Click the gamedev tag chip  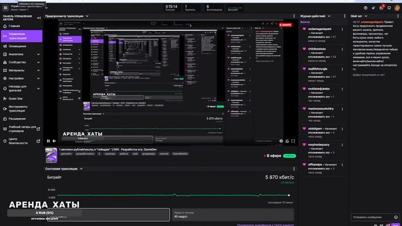67,154
